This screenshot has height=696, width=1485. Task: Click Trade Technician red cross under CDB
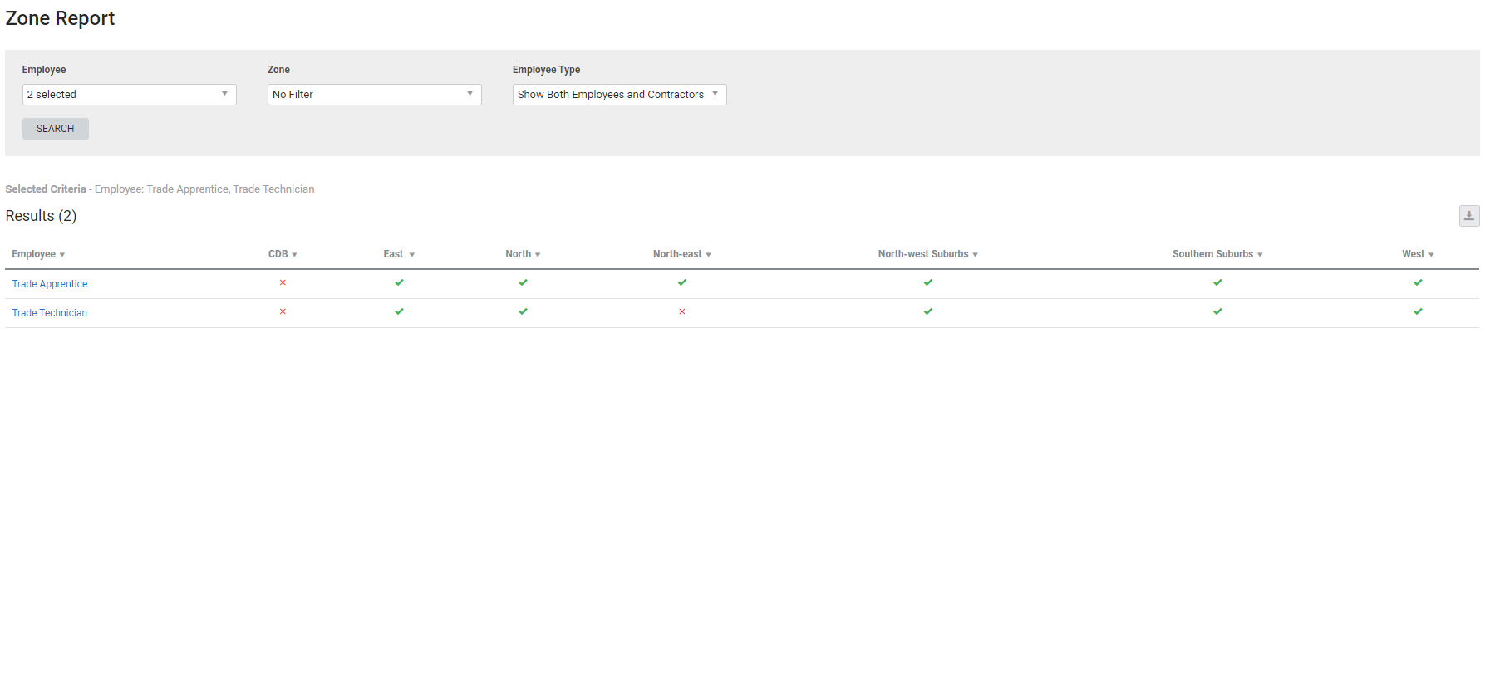pos(283,312)
